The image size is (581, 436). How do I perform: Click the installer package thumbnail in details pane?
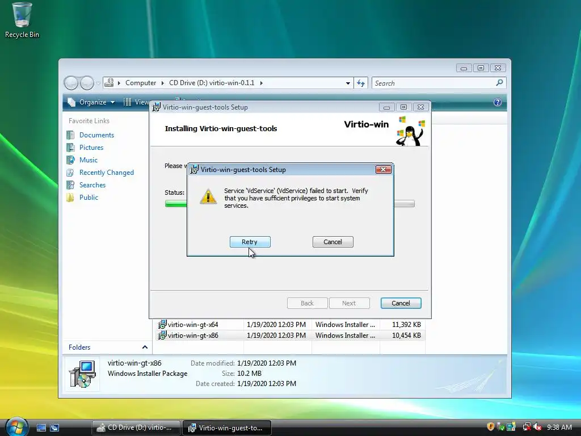[x=83, y=374]
